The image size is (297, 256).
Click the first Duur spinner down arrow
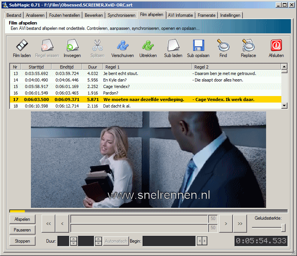(x=74, y=243)
